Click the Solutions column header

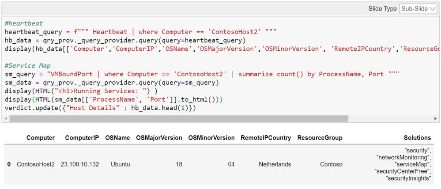[x=417, y=138]
